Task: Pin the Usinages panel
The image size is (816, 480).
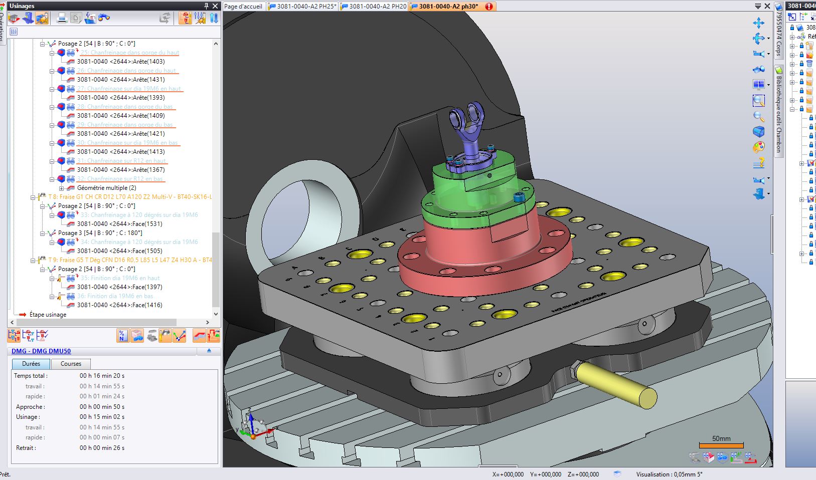Action: [x=206, y=6]
